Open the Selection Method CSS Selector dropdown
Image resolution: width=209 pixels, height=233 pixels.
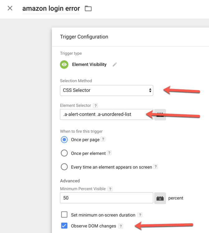coord(107,90)
